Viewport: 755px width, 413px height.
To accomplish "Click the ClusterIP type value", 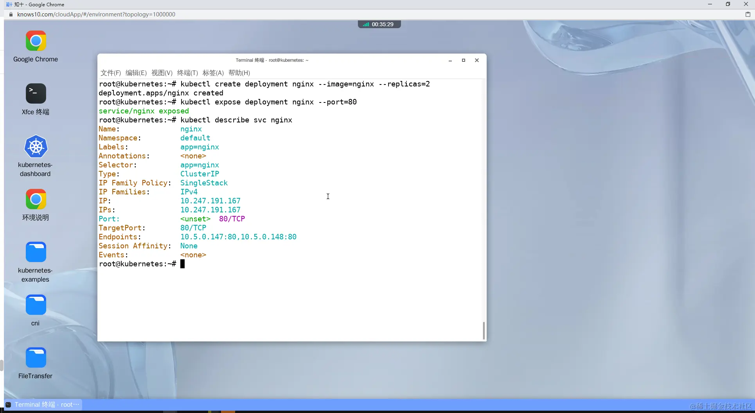I will point(200,174).
